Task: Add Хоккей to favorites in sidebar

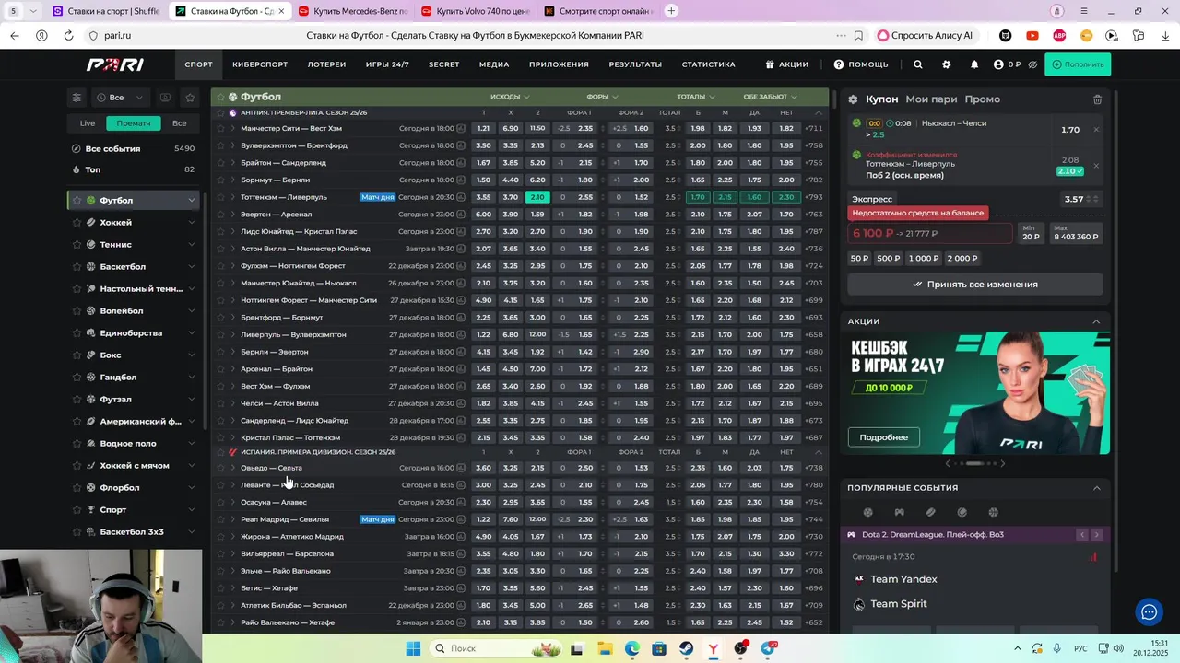Action: [x=77, y=222]
